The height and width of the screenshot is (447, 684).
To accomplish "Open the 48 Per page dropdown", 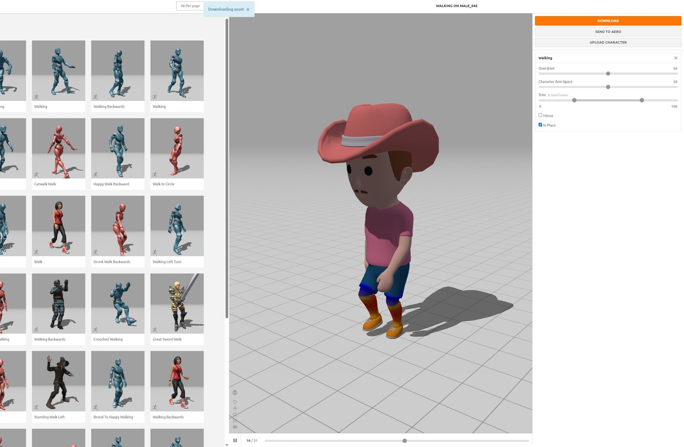I will 190,6.
